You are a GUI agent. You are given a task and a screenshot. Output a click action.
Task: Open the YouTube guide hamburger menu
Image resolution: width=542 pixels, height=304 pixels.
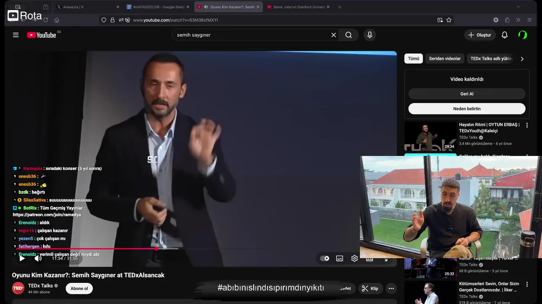tap(16, 35)
